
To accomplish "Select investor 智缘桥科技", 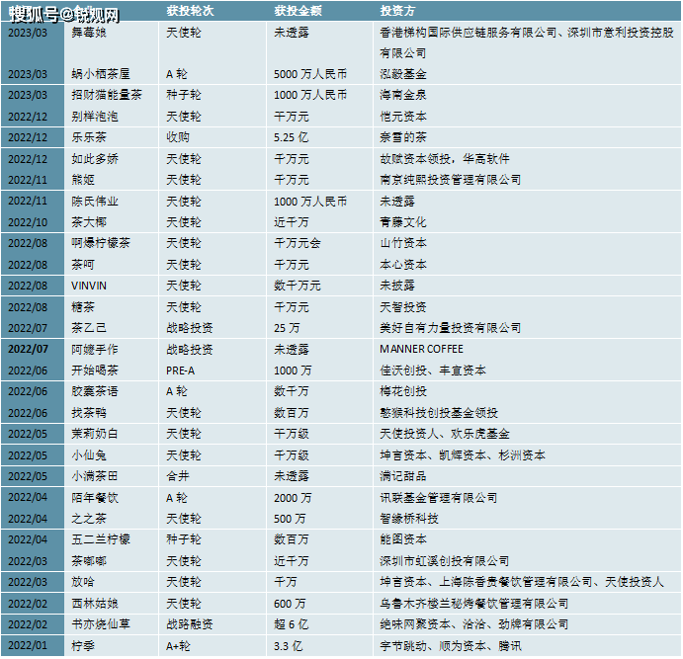I will [409, 519].
